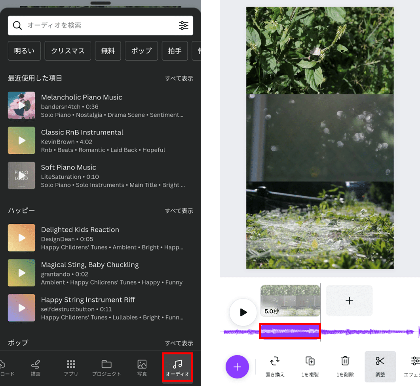Play Melancholic Piano Music thumbnail
420x386 pixels.
[21, 105]
